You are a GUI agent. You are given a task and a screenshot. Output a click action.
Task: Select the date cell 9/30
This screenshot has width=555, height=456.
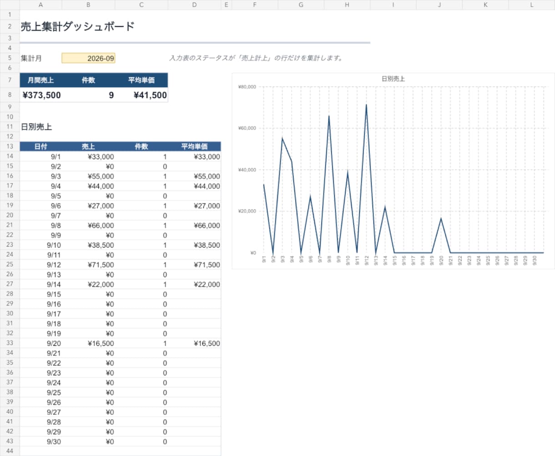pyautogui.click(x=41, y=441)
